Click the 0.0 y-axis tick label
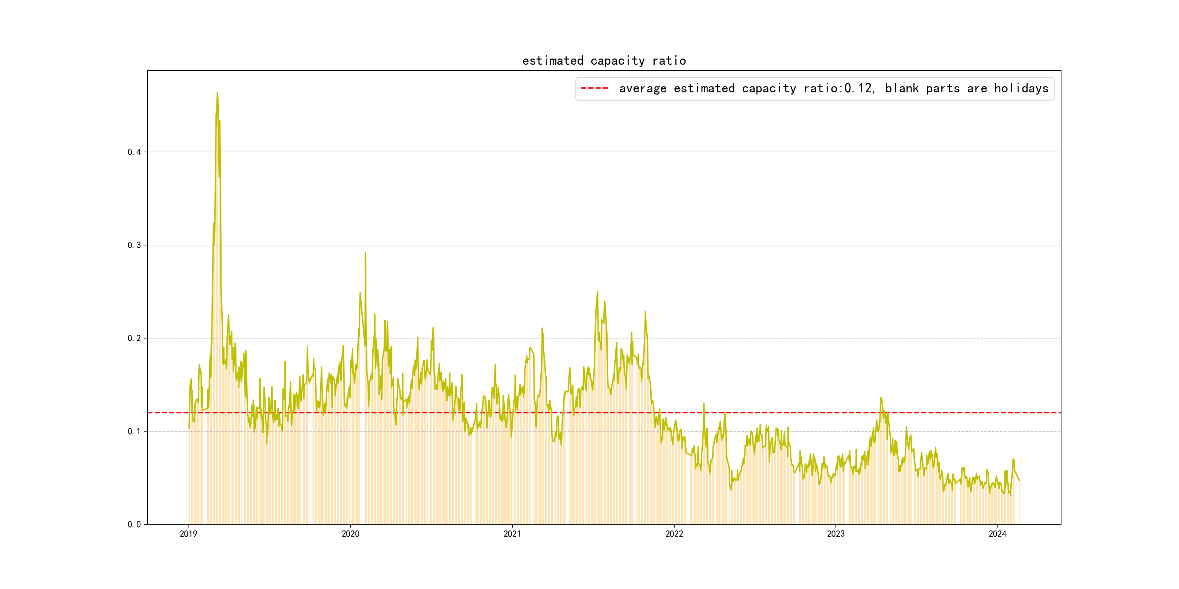1179x589 pixels. pyautogui.click(x=134, y=525)
